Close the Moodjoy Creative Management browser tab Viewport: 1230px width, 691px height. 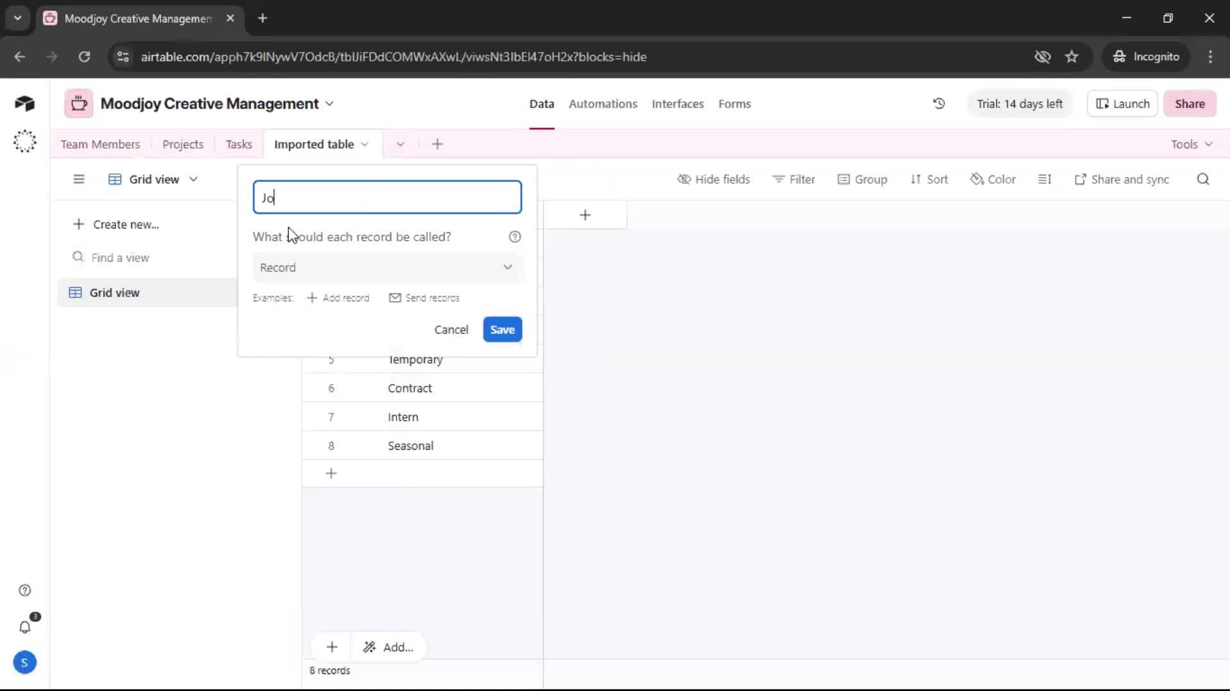tap(230, 18)
